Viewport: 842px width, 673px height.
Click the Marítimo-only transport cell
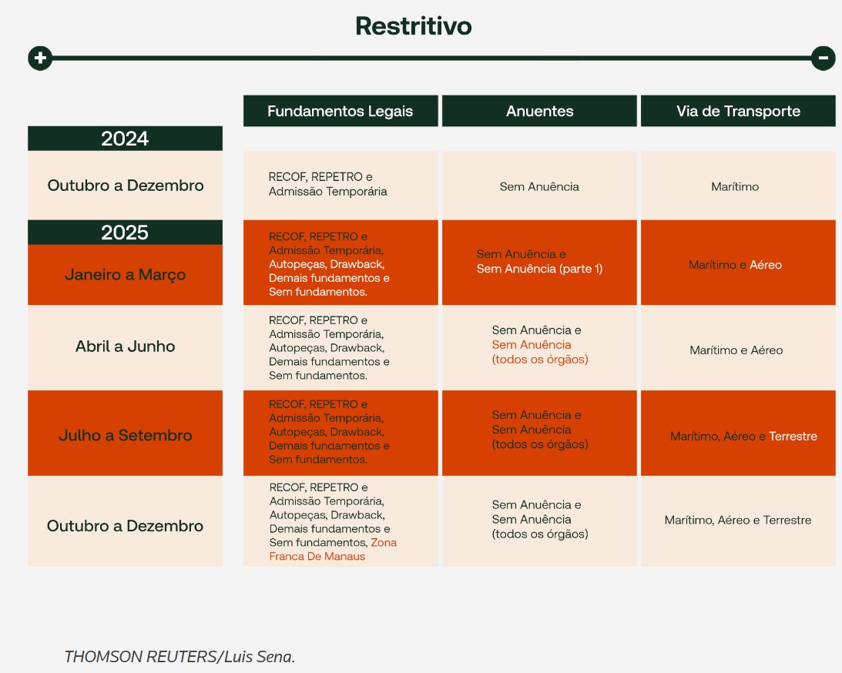[x=734, y=186]
